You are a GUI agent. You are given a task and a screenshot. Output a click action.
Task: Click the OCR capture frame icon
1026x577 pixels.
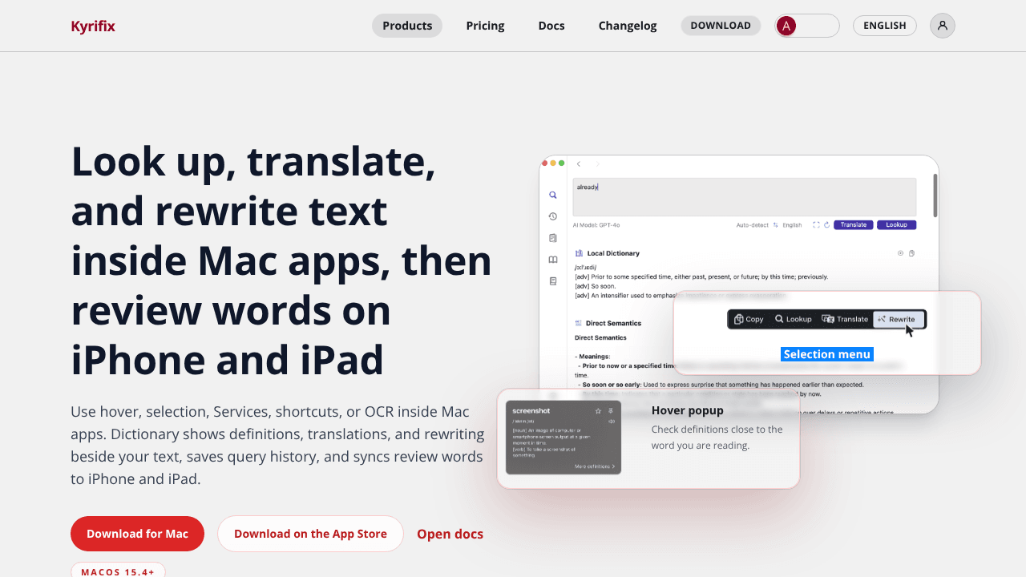click(816, 225)
